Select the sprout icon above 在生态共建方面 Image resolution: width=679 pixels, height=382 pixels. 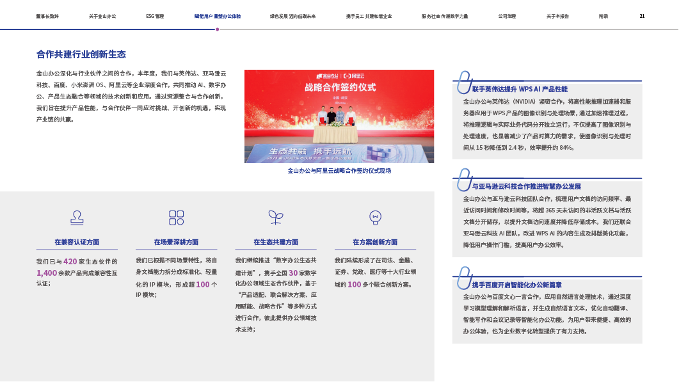[276, 218]
